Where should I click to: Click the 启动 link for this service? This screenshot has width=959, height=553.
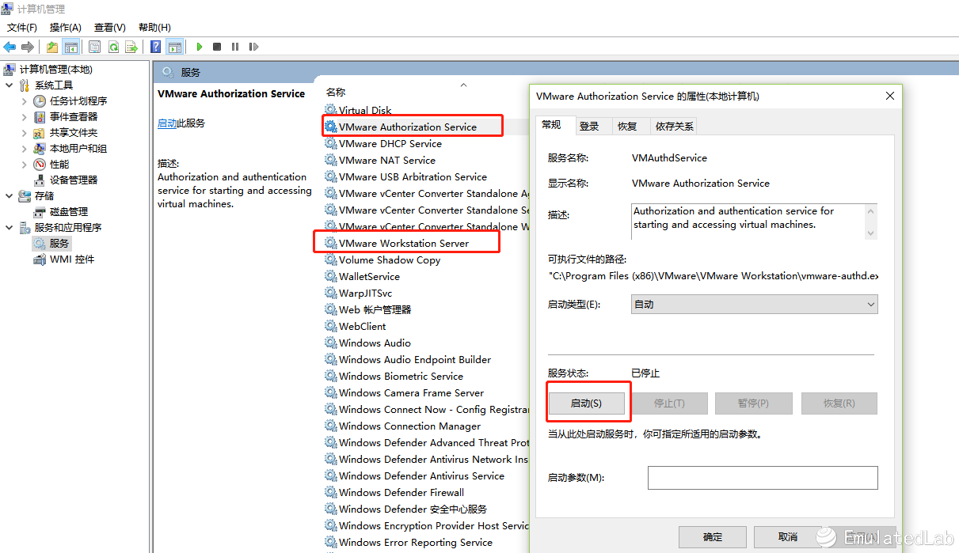click(x=167, y=123)
